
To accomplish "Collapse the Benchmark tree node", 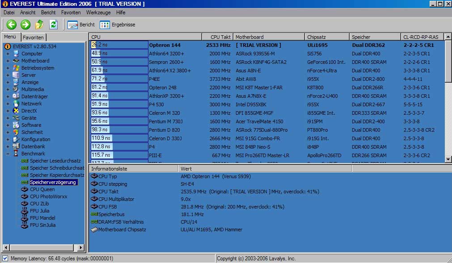I will [x=8, y=154].
